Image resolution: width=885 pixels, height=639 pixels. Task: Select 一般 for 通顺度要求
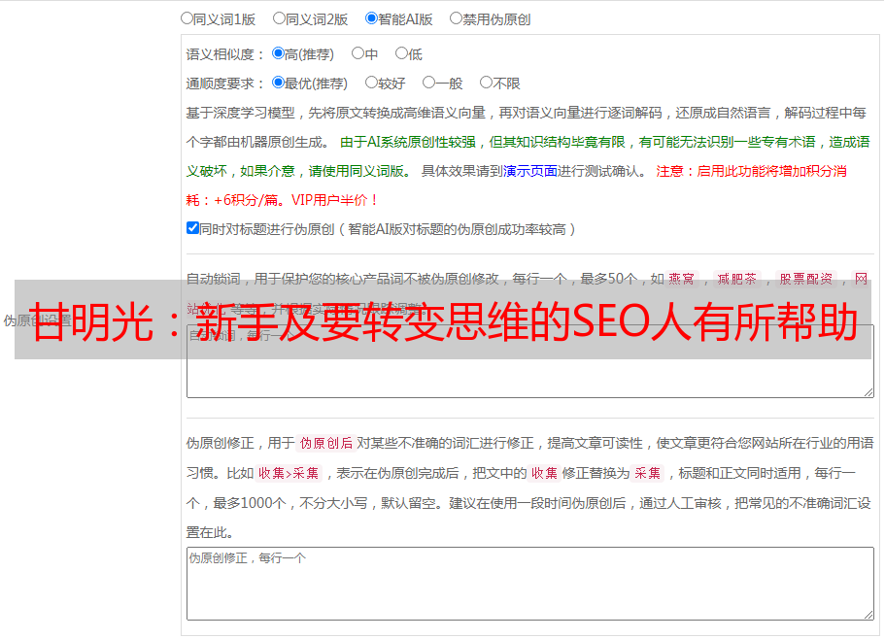[x=428, y=84]
